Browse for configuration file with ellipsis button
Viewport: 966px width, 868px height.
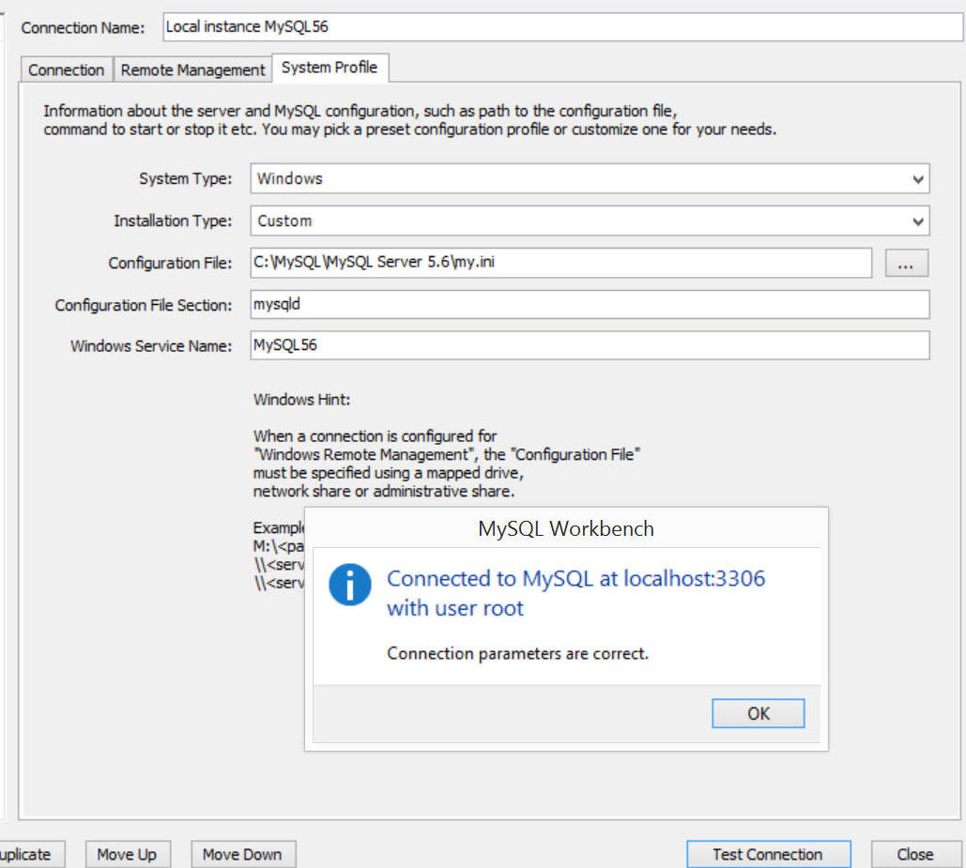(x=906, y=263)
